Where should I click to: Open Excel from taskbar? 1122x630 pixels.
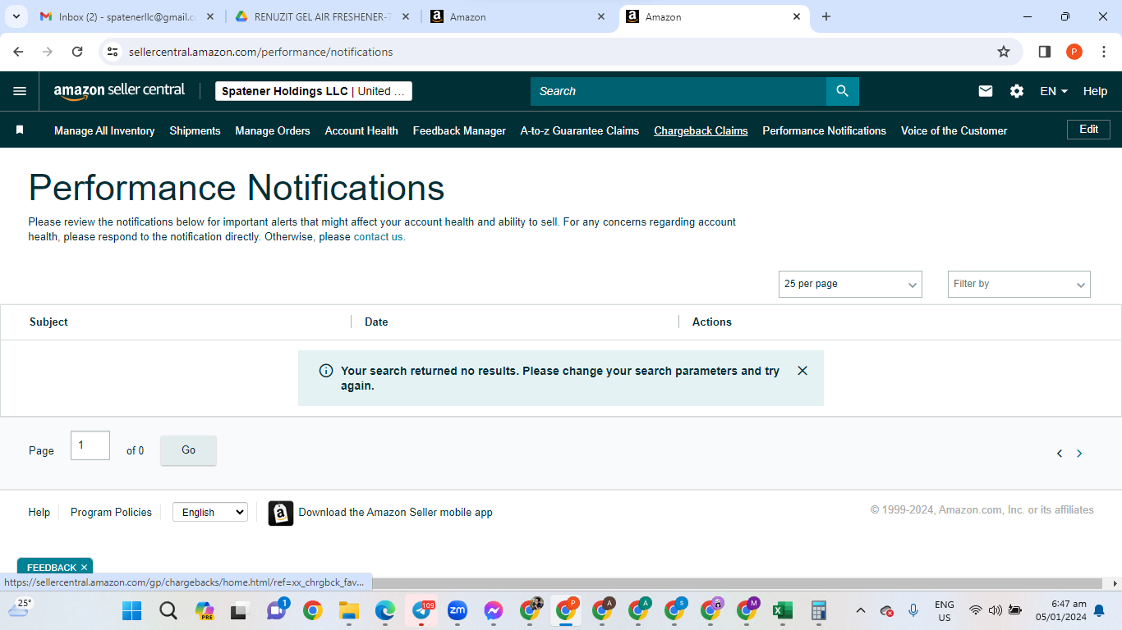783,610
